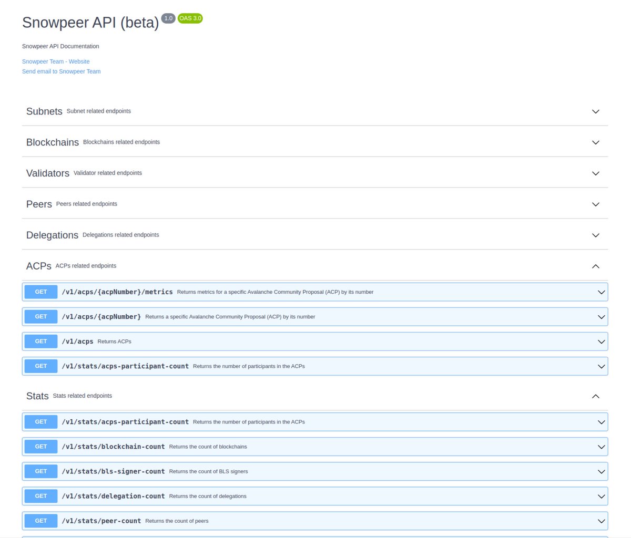631x538 pixels.
Task: Click /v1/stats/acps-participant-count path in ACPs section
Action: pyautogui.click(x=125, y=366)
